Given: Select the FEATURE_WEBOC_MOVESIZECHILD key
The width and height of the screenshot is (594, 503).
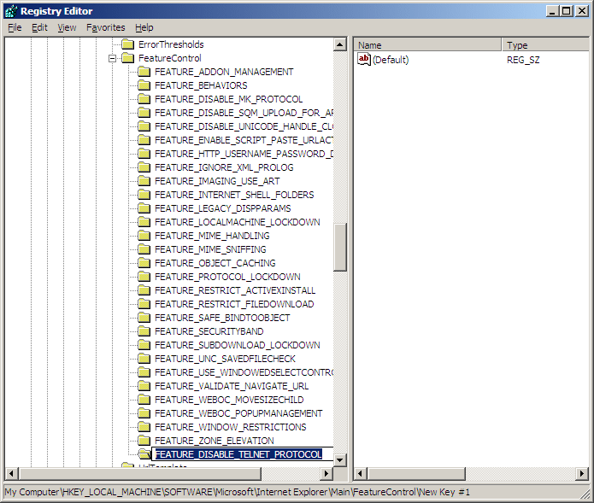Looking at the screenshot, I should point(229,400).
